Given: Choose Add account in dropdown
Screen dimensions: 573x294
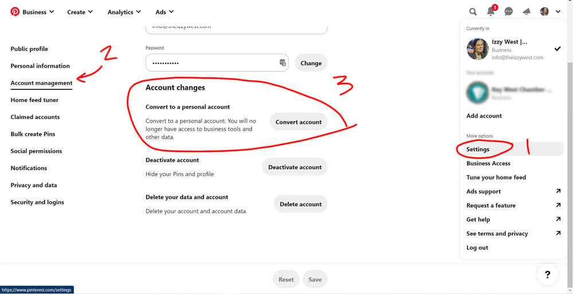Looking at the screenshot, I should [x=484, y=116].
